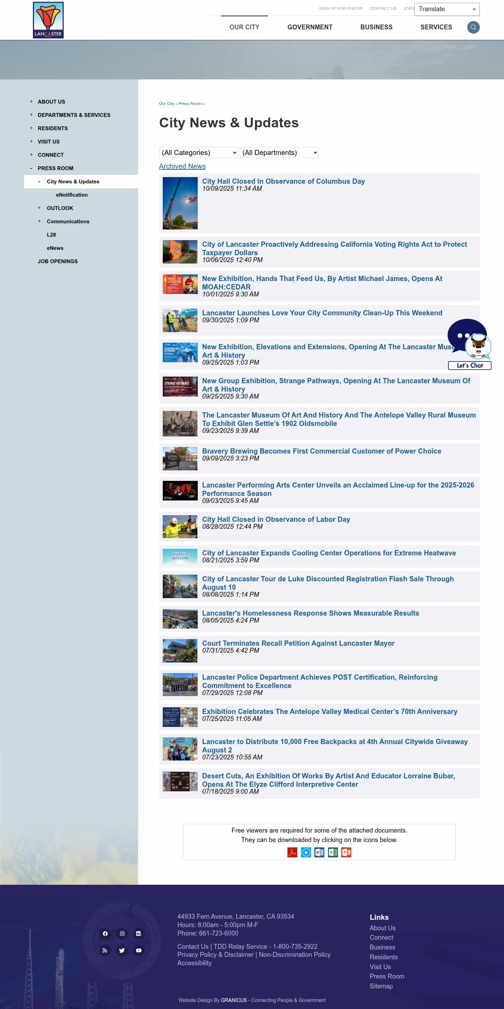Open the Twitter bird icon in footer

122,950
